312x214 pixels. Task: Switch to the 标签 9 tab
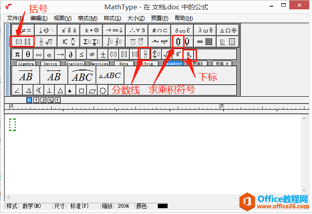click(x=222, y=63)
